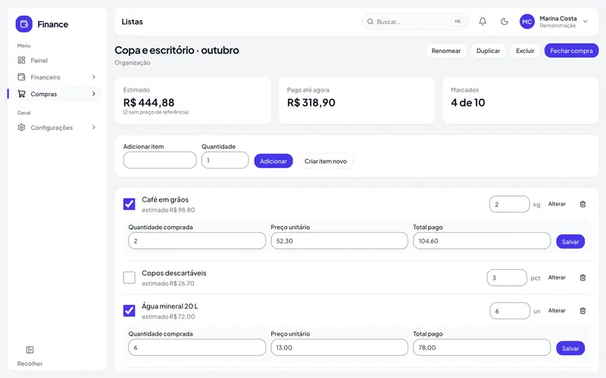This screenshot has width=606, height=378.
Task: Click the Finance wallet logo icon
Action: [x=24, y=24]
